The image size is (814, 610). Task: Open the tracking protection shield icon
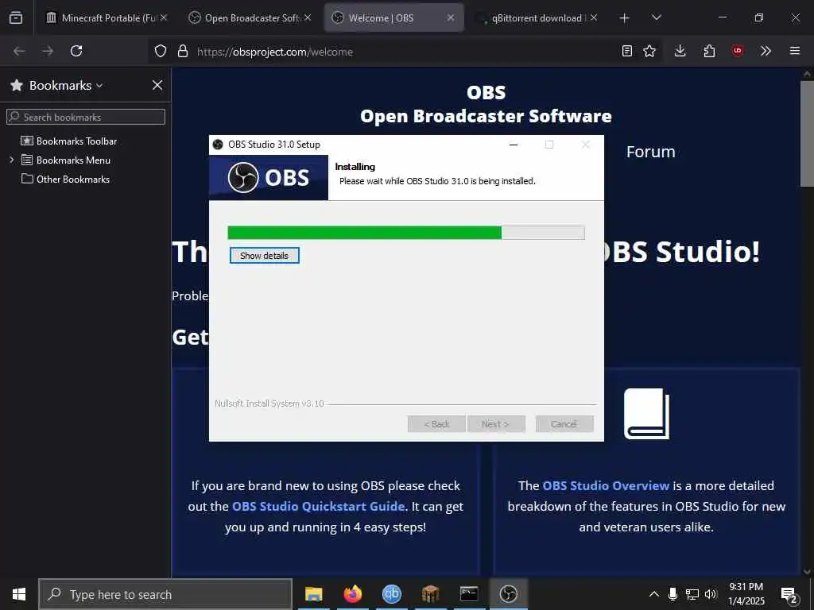(x=161, y=52)
